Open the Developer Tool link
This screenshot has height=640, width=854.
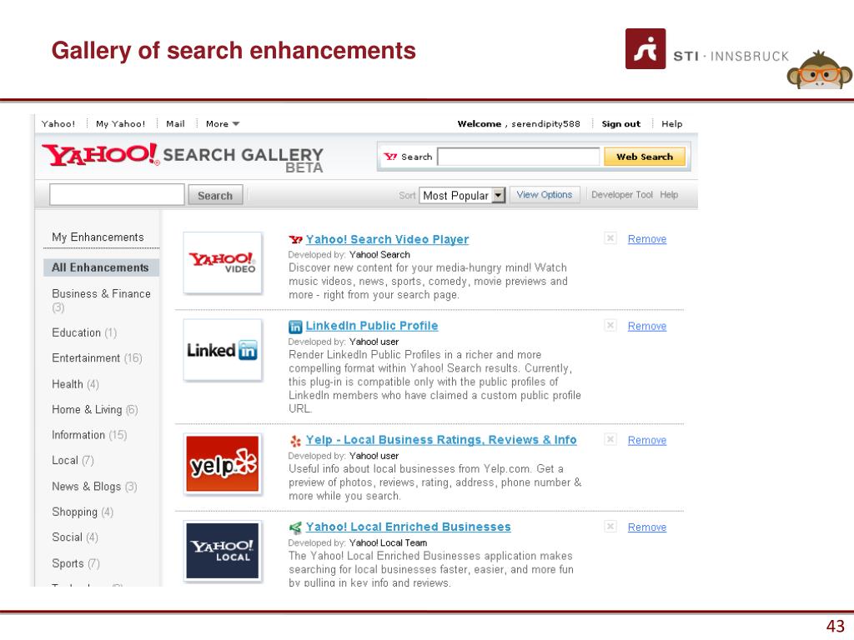622,195
